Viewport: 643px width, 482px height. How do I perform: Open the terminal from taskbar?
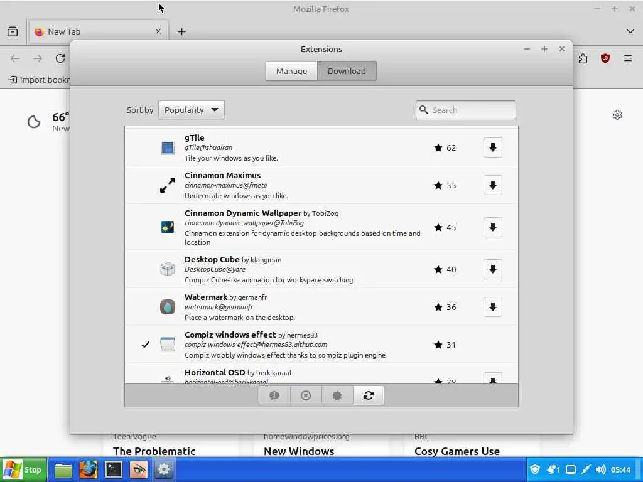click(113, 469)
